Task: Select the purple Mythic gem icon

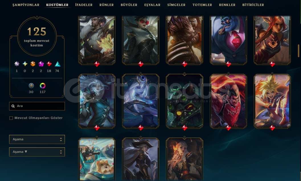Action: (41, 64)
